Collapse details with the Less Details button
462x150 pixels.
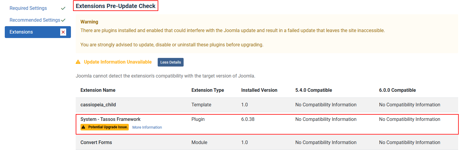[170, 62]
